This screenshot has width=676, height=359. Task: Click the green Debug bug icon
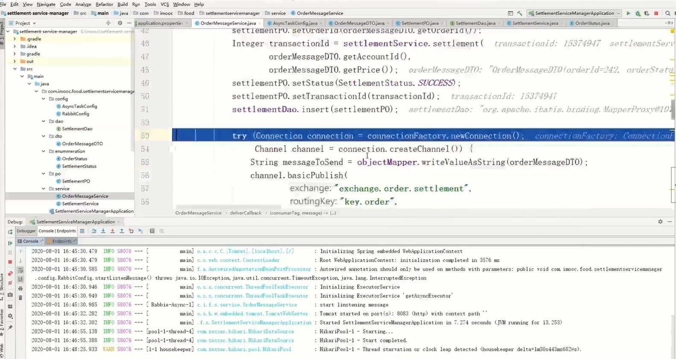(x=638, y=13)
